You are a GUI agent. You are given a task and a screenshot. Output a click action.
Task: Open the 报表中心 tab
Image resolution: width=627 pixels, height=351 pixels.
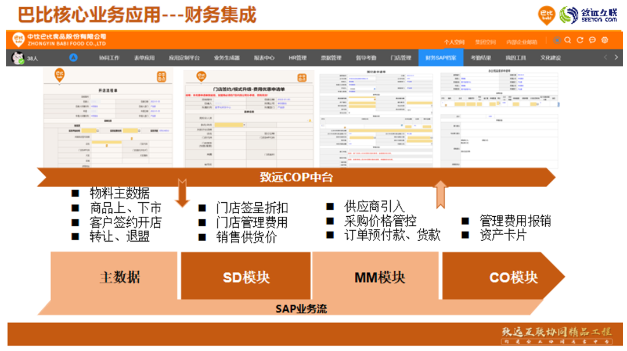pyautogui.click(x=264, y=58)
